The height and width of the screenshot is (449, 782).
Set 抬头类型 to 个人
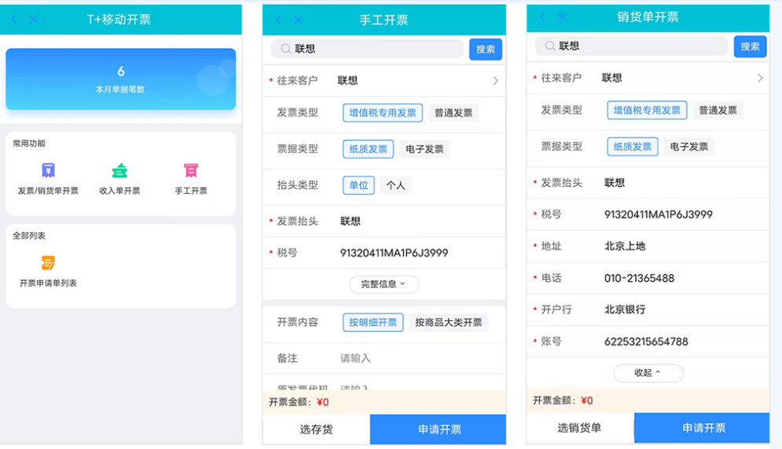pyautogui.click(x=395, y=185)
